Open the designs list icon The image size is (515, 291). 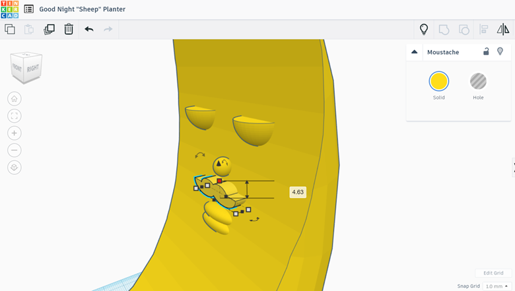pyautogui.click(x=29, y=9)
